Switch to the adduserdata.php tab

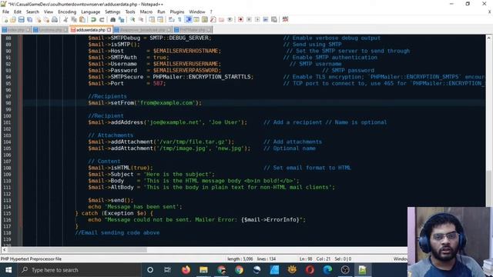91,30
